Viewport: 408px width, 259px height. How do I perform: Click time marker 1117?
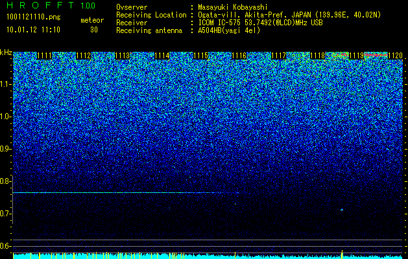pyautogui.click(x=279, y=56)
